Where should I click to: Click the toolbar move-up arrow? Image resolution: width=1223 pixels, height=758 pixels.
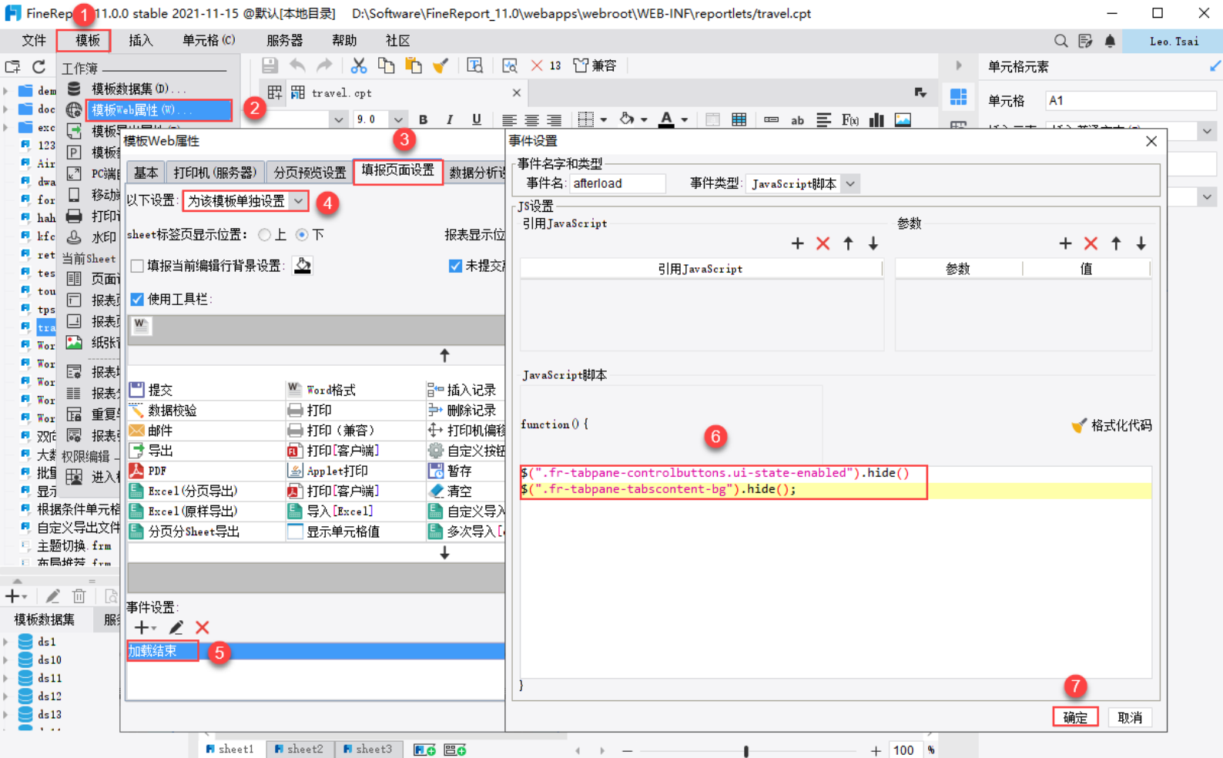pyautogui.click(x=444, y=355)
